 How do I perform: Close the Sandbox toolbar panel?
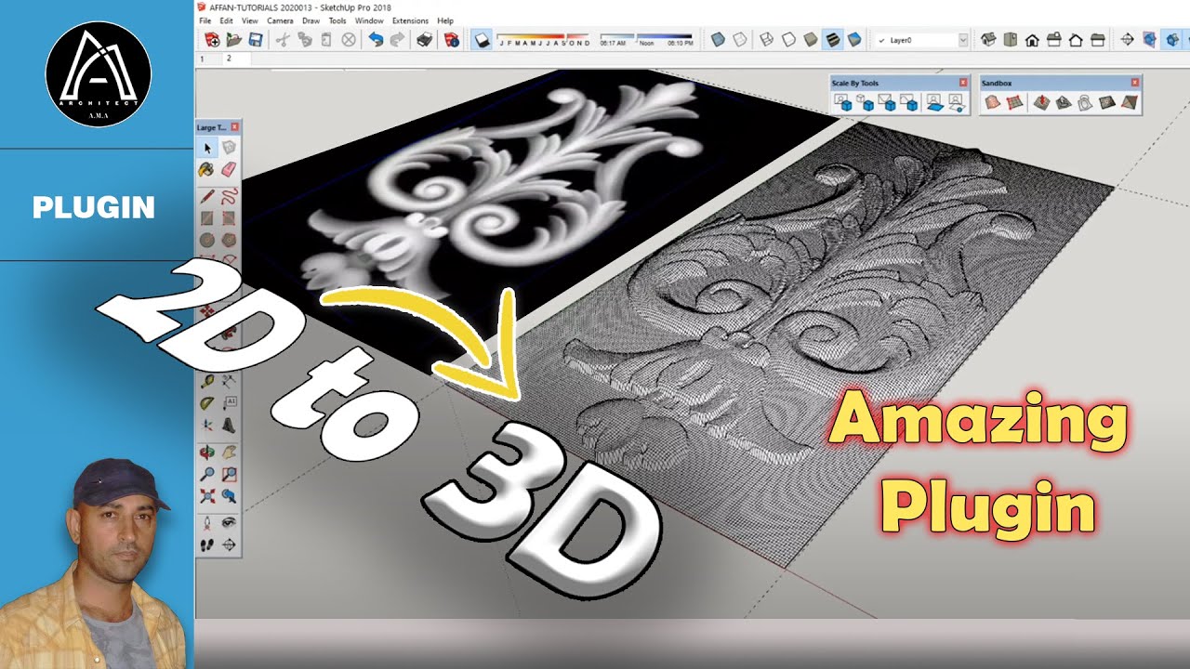pyautogui.click(x=1135, y=83)
